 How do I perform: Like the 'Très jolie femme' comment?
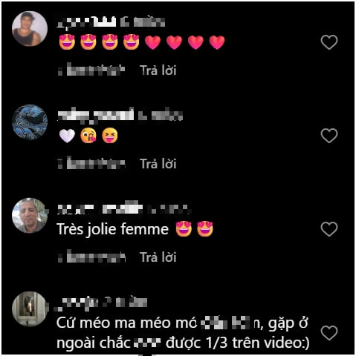329,229
